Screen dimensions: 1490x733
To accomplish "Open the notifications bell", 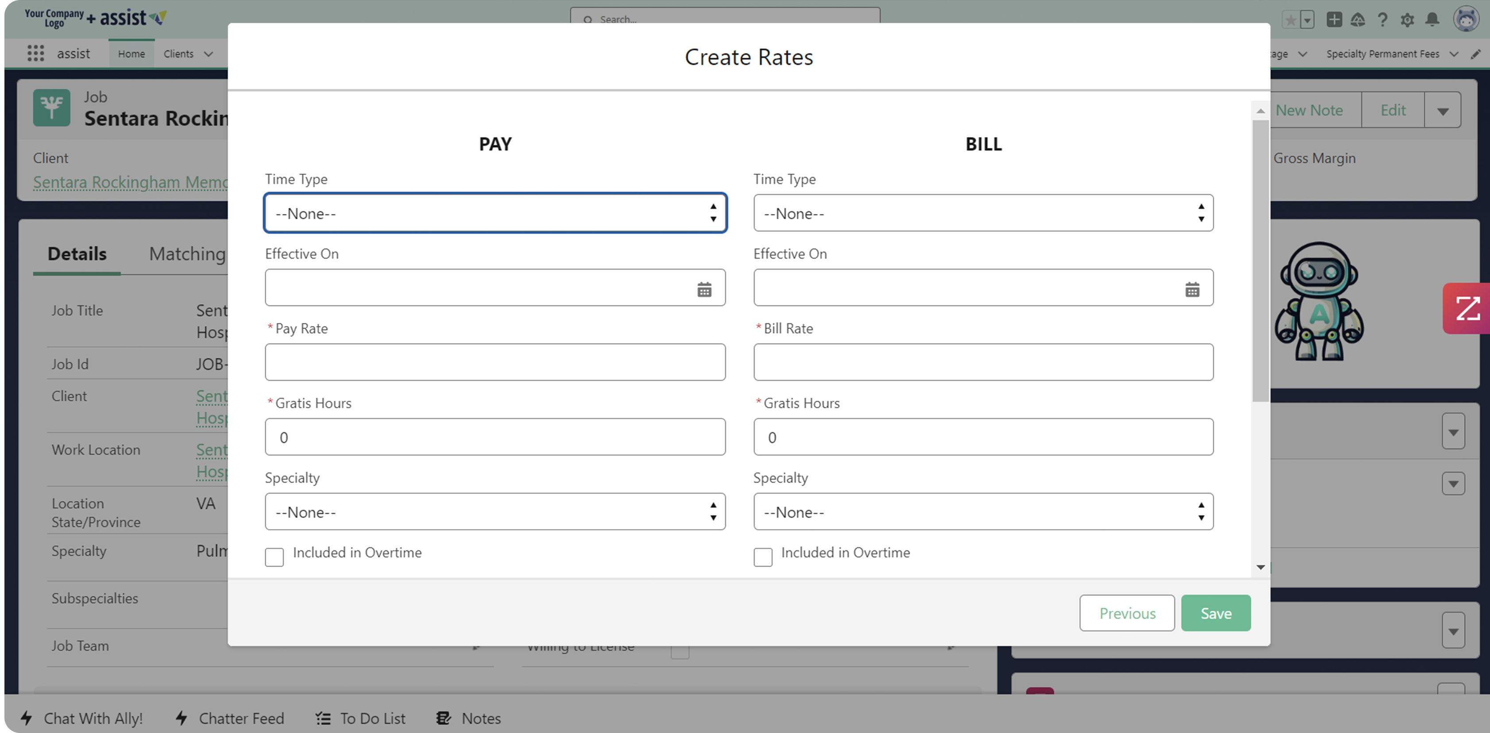I will click(1432, 19).
